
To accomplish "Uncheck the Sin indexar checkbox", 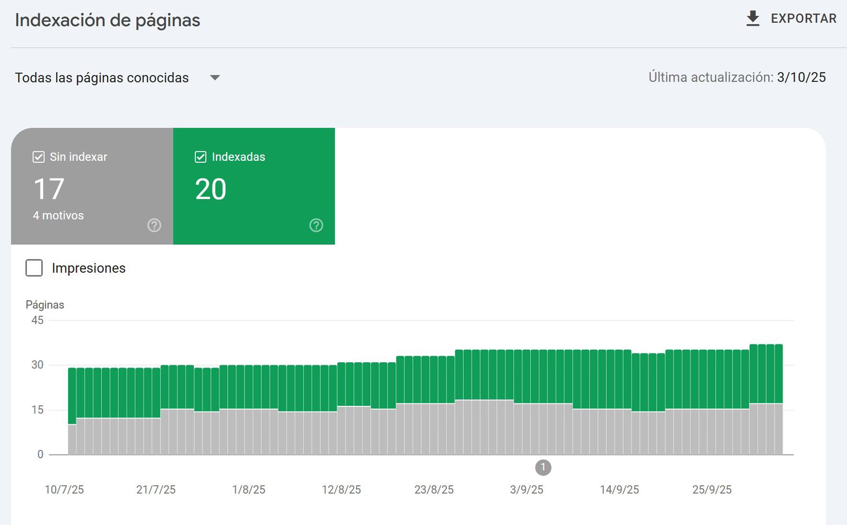I will tap(39, 157).
